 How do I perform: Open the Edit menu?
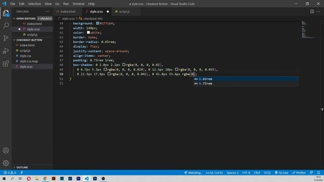21,4
